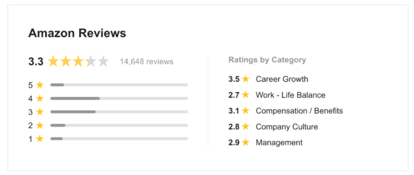Click the star icon beside Work - Life Balance
Image resolution: width=414 pixels, height=175 pixels.
[245, 95]
